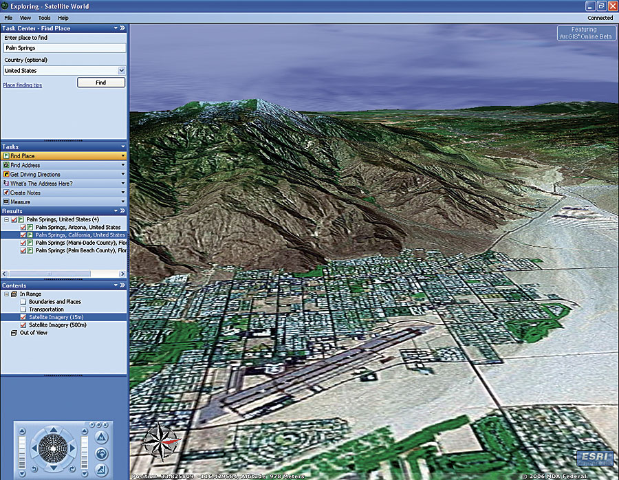Collapse Contents panel with double-chevron
This screenshot has height=480, width=619.
click(x=122, y=285)
